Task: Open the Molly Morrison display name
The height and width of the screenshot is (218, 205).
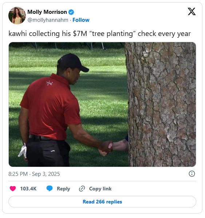Action: click(x=47, y=12)
